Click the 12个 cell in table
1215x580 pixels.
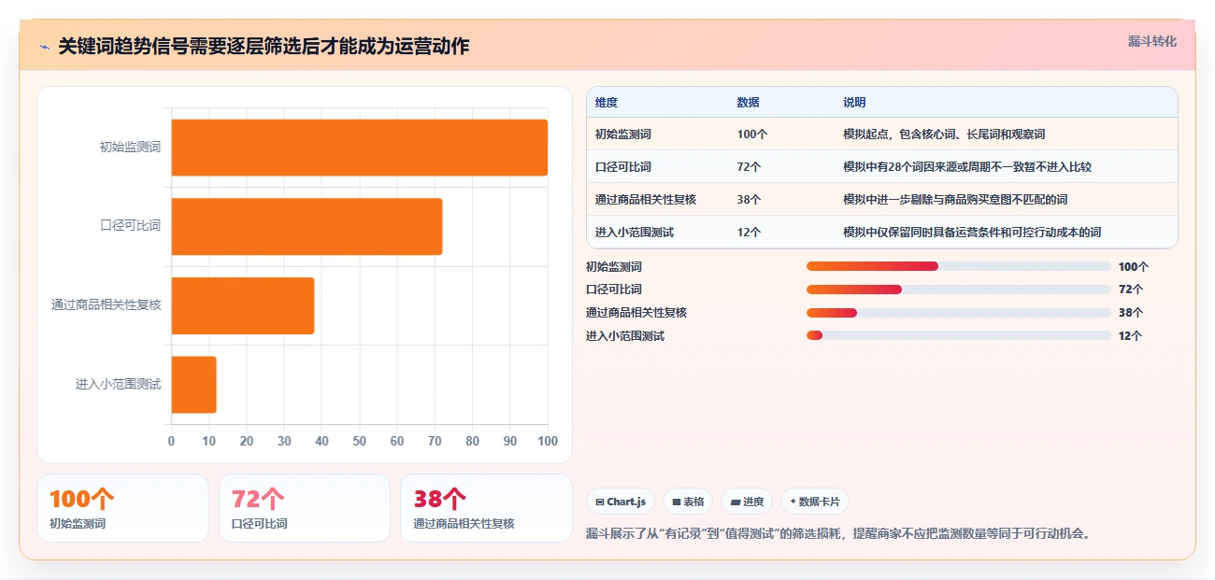click(750, 233)
